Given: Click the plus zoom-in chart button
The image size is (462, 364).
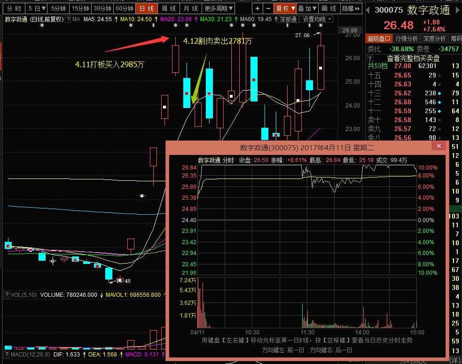Looking at the screenshot, I should [257, 8].
